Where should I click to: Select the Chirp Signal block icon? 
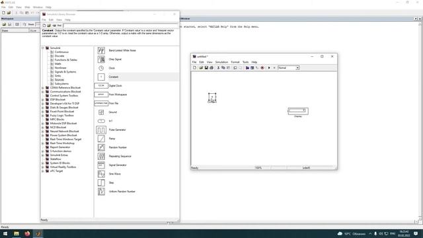coord(101,59)
